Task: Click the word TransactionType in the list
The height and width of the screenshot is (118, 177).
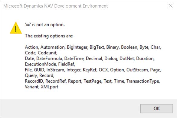Action: point(143,81)
